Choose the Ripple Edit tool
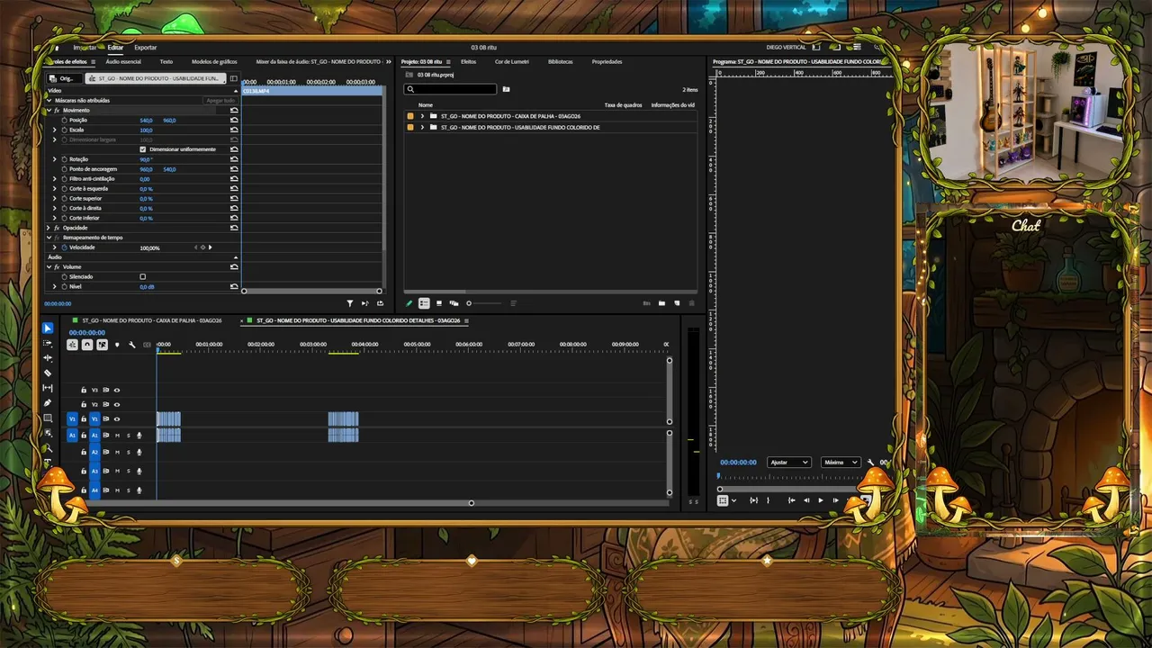Viewport: 1152px width, 648px height. [x=48, y=358]
